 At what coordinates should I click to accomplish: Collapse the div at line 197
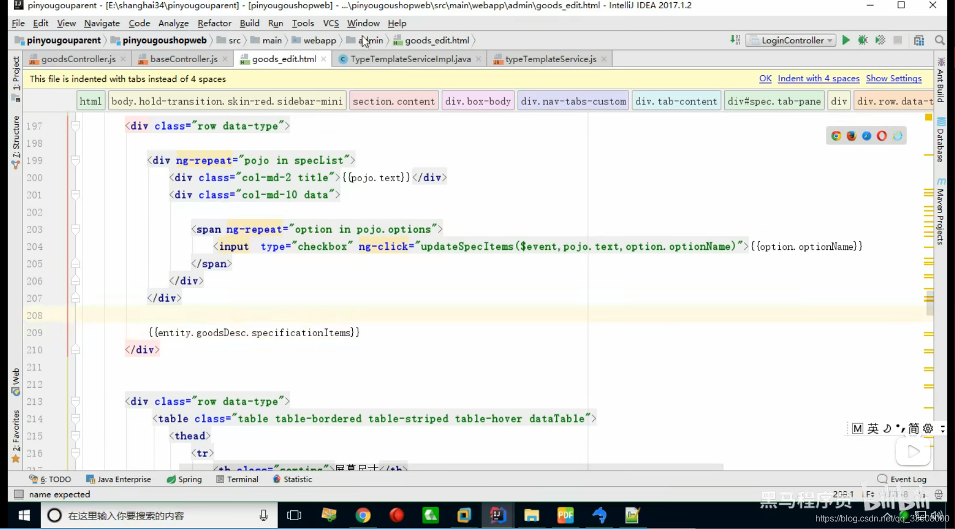75,126
